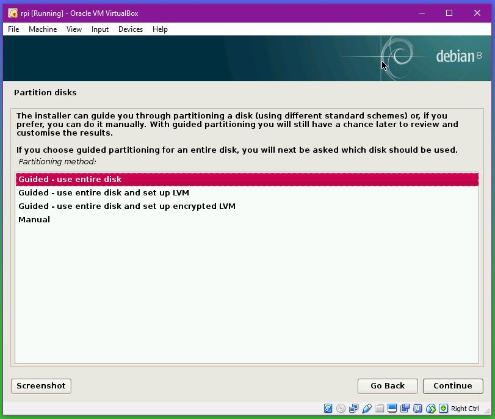This screenshot has width=495, height=419.
Task: Click the display settings status icon
Action: pyautogui.click(x=392, y=409)
